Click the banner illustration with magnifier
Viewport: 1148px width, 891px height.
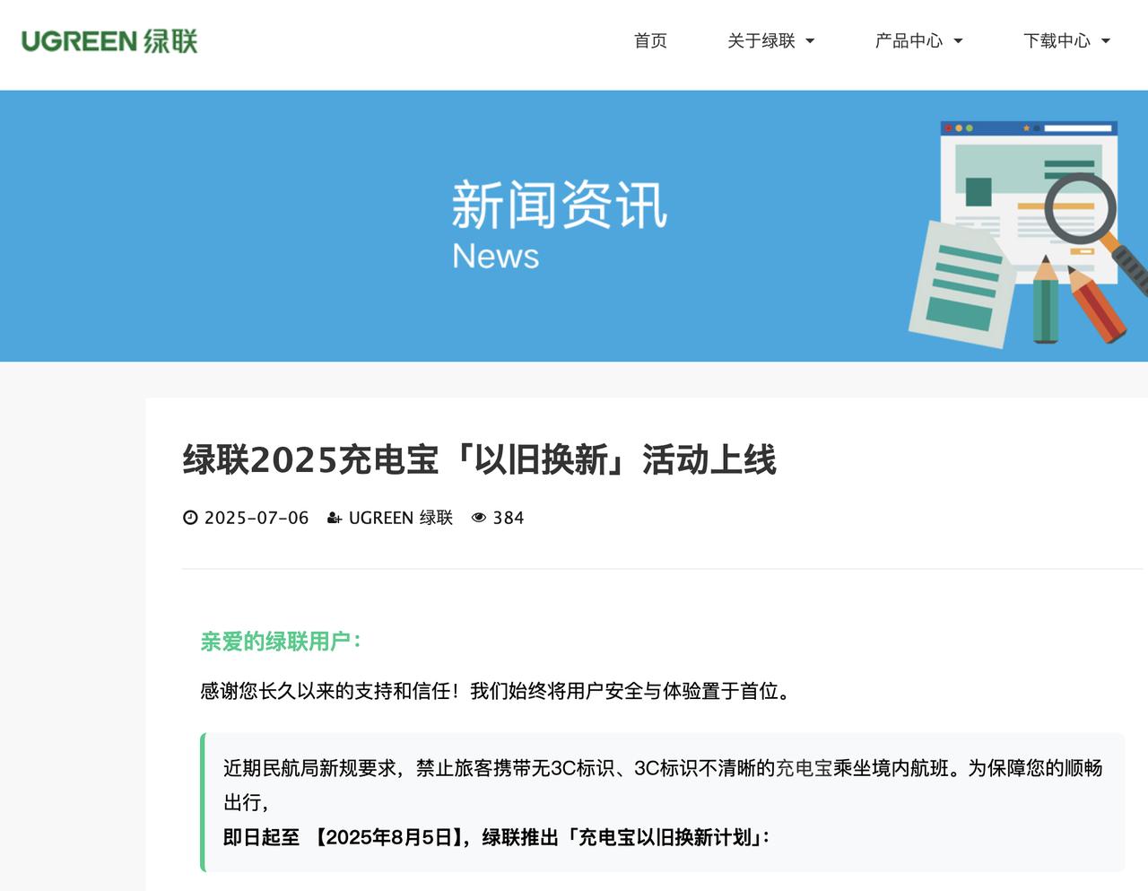[x=1028, y=233]
